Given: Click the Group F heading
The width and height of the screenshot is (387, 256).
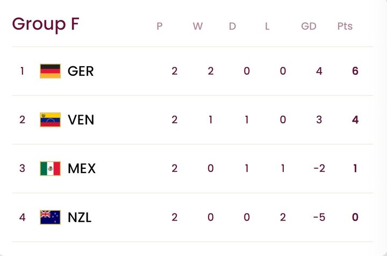Looking at the screenshot, I should pos(46,24).
